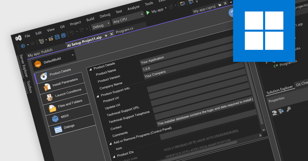Toggle the pin on AI Setup Project1.aip tab

coord(106,36)
